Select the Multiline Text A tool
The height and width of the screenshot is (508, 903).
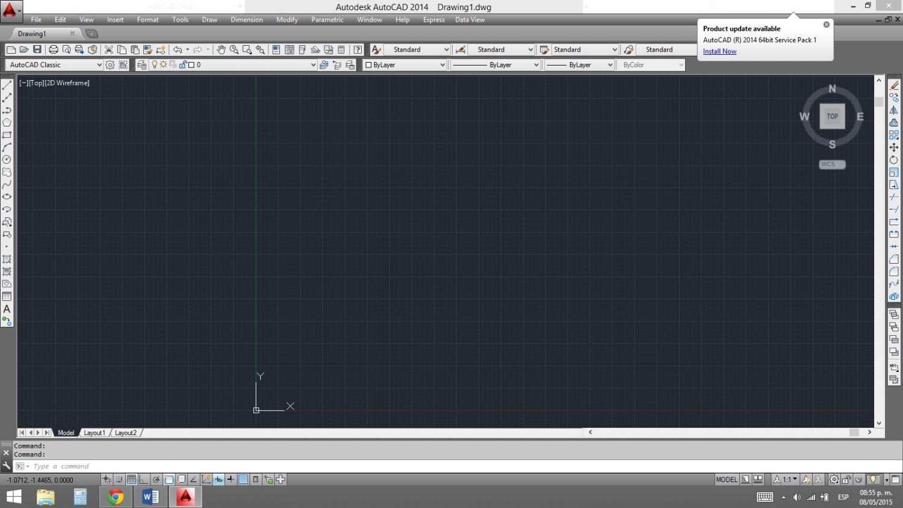click(7, 309)
